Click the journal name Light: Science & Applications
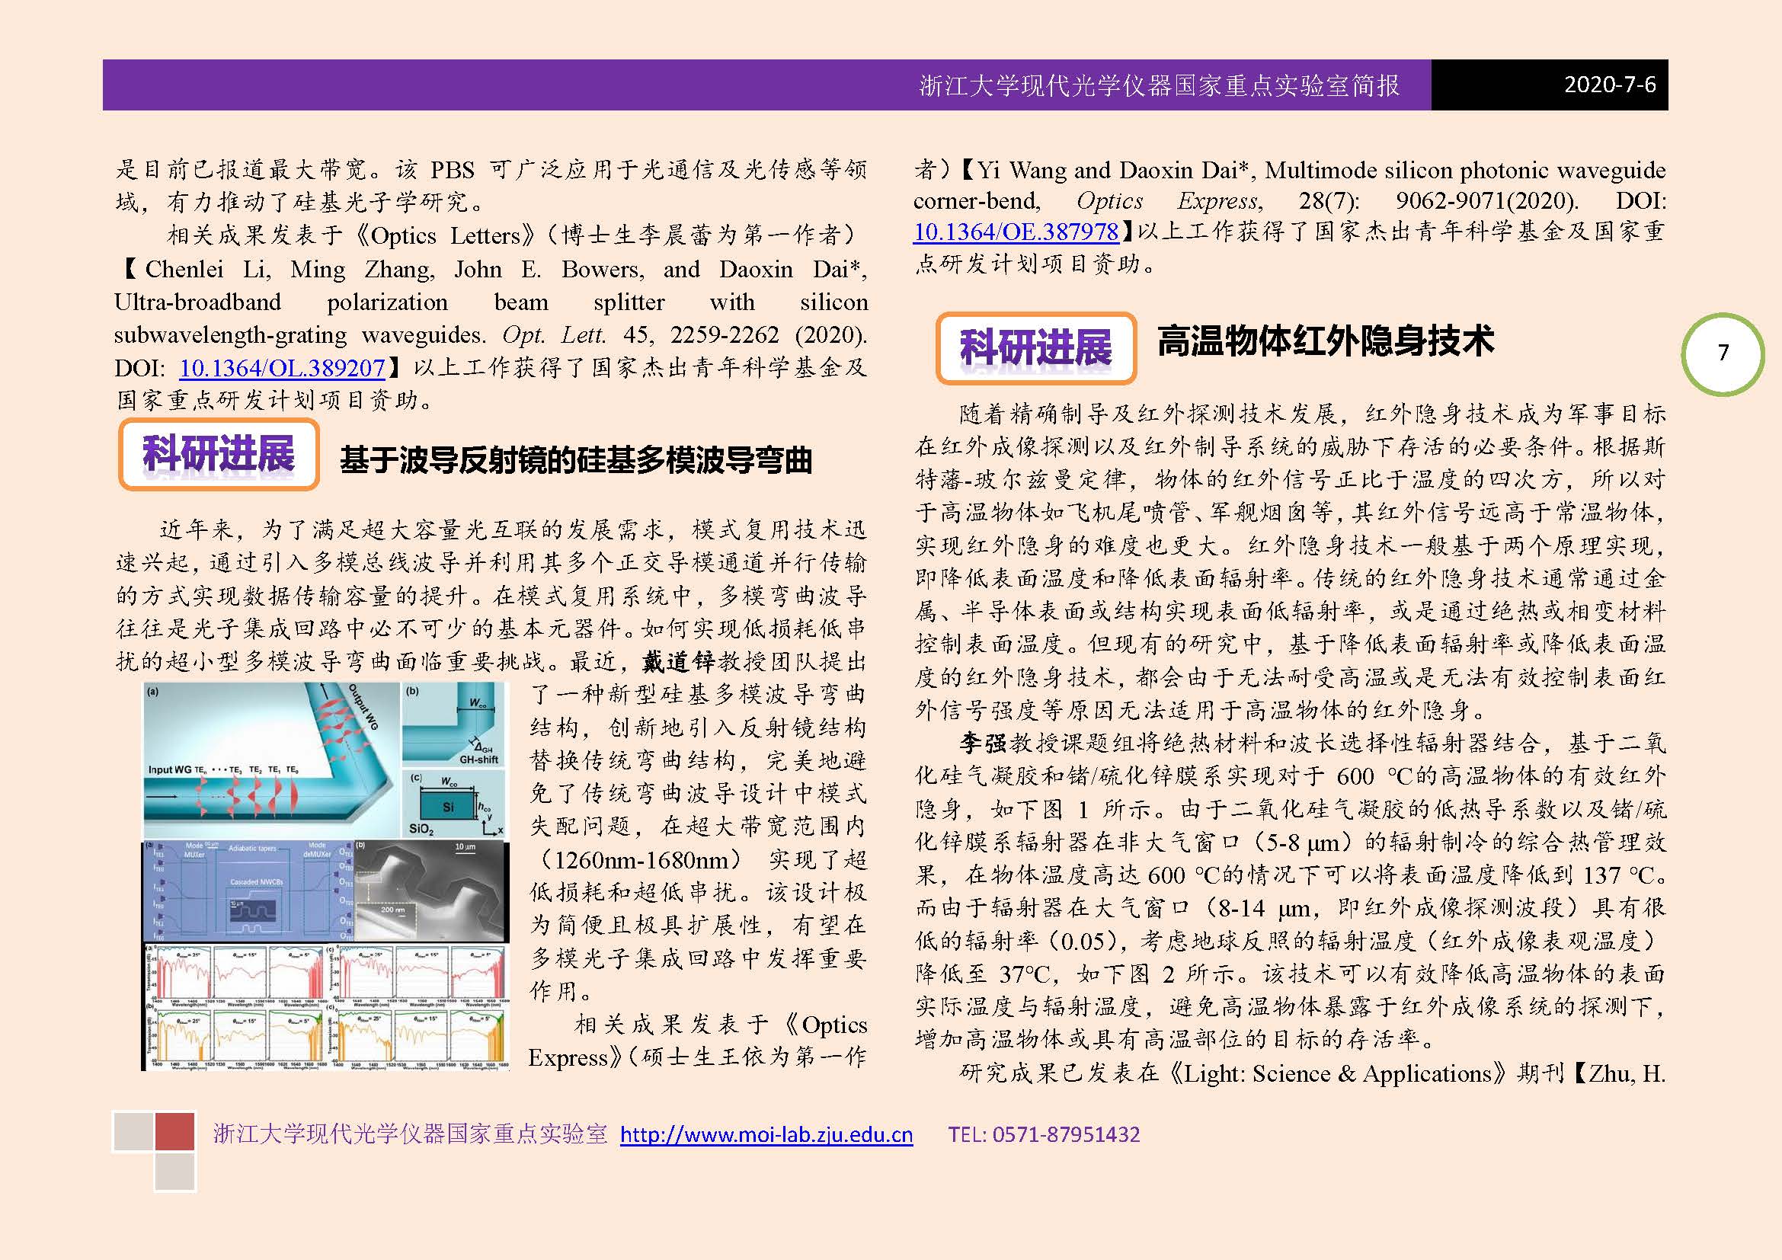1782x1260 pixels. [1339, 1073]
